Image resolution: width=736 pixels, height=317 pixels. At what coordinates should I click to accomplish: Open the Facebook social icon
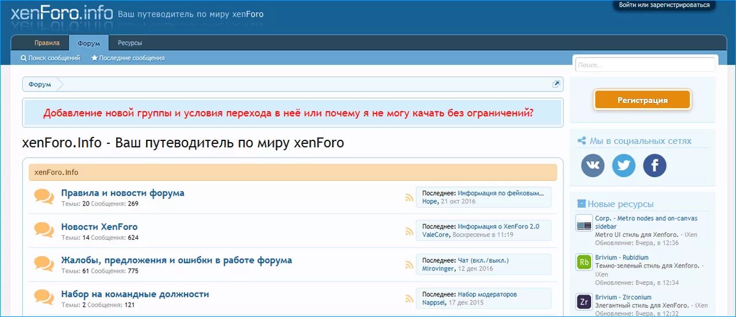click(x=654, y=165)
